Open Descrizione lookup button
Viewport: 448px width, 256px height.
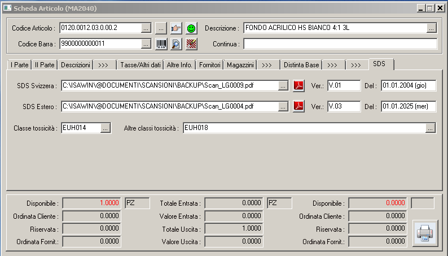tap(432, 28)
